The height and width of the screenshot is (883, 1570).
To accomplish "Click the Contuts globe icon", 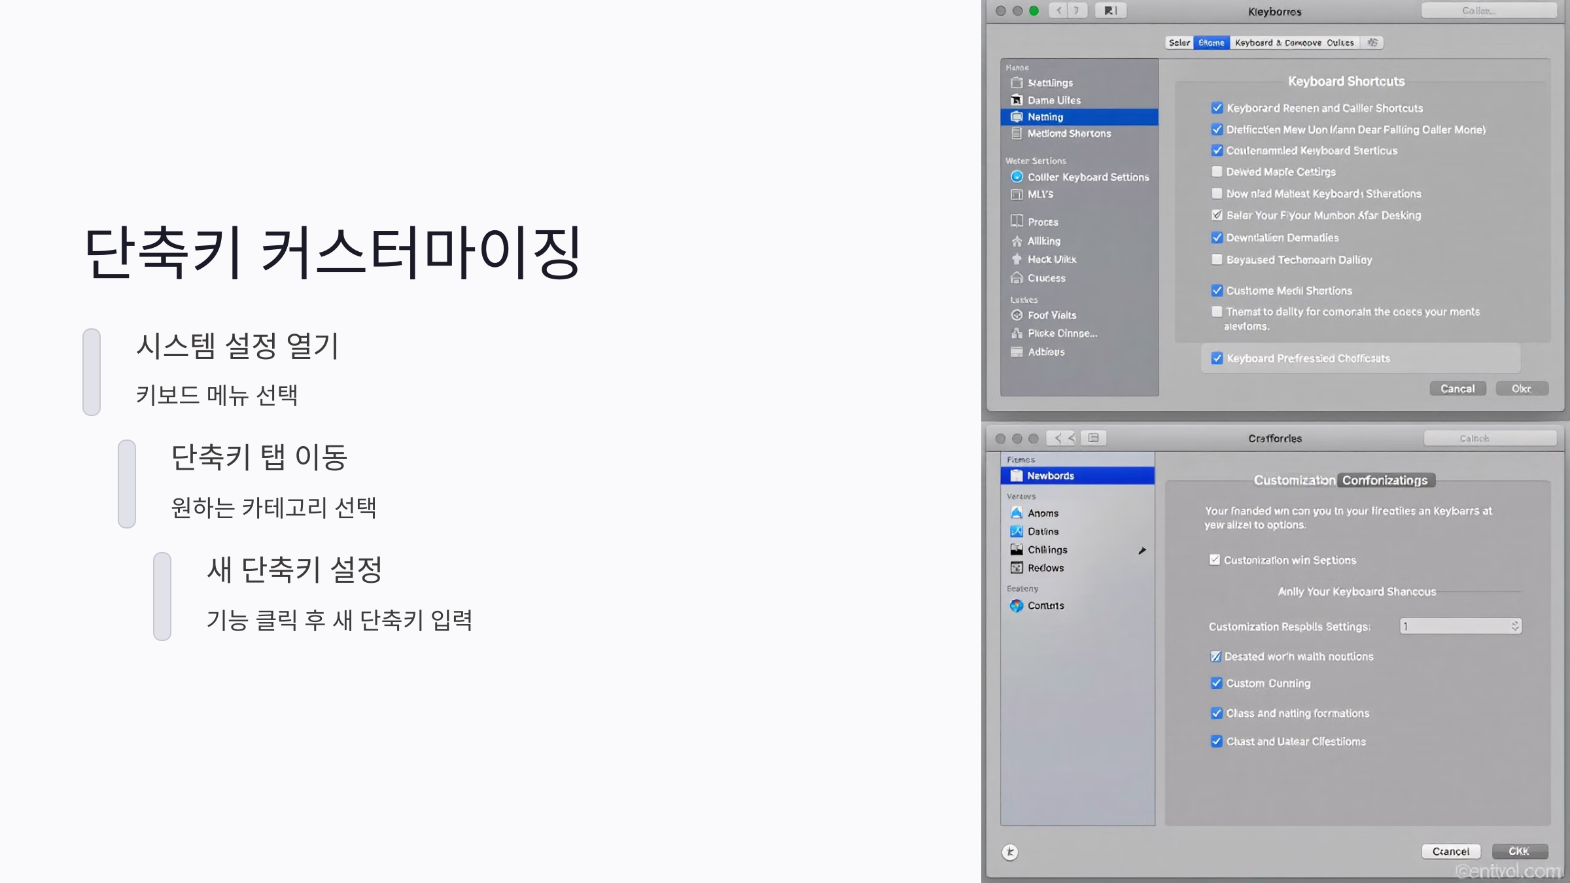I will [x=1017, y=606].
